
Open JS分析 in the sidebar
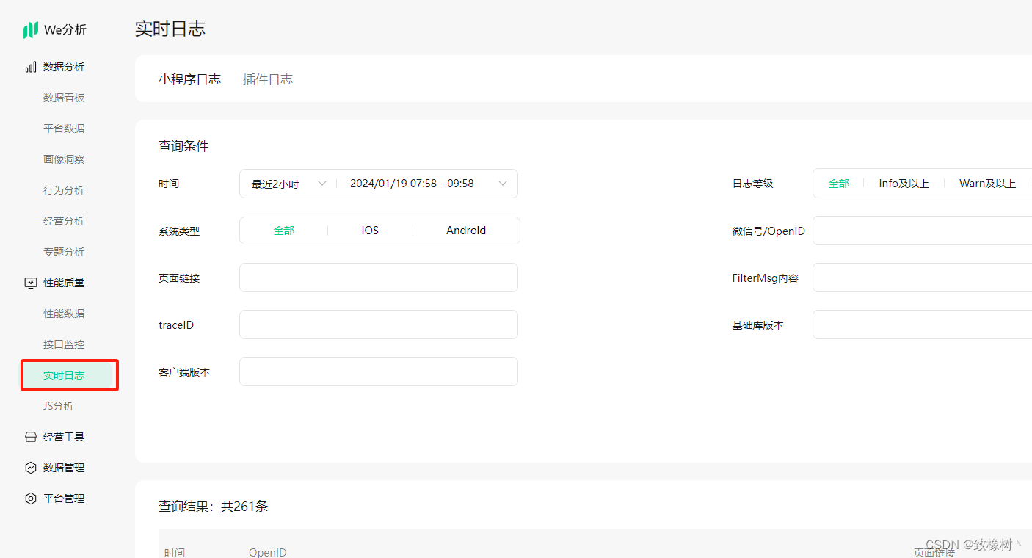[59, 406]
